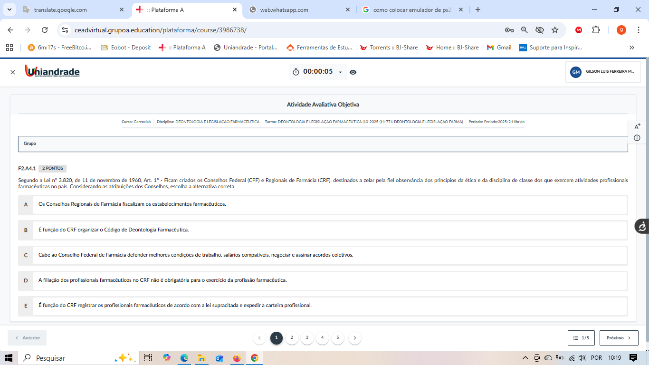Bookmark this page with the star icon
The image size is (649, 365).
[x=555, y=30]
